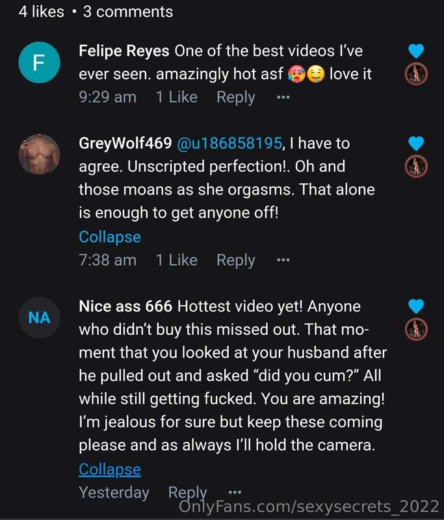Click creator avatar beside Nice ass 666 comment

(416, 330)
